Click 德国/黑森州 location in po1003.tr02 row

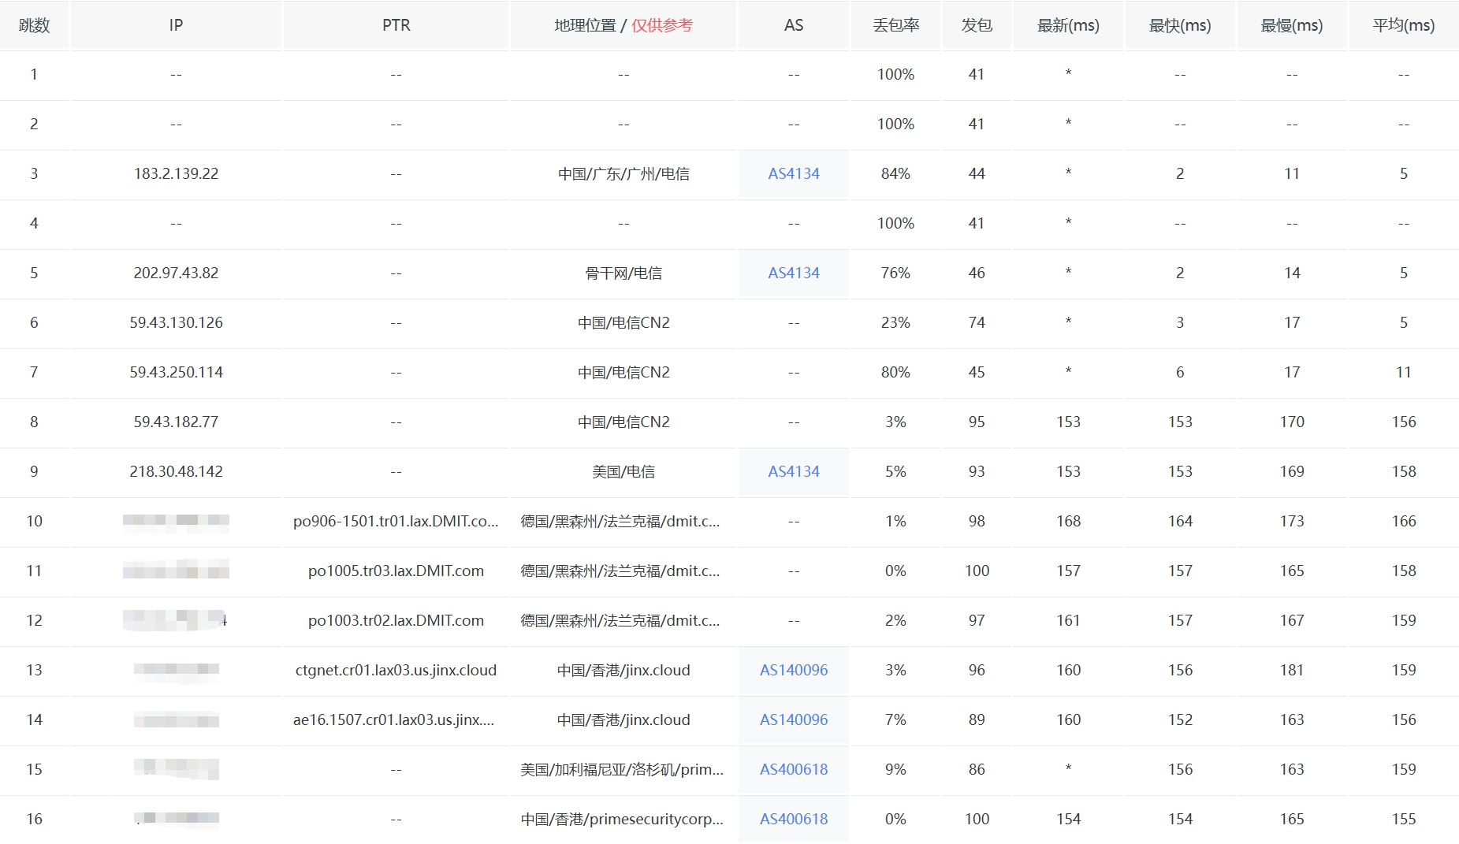[620, 620]
